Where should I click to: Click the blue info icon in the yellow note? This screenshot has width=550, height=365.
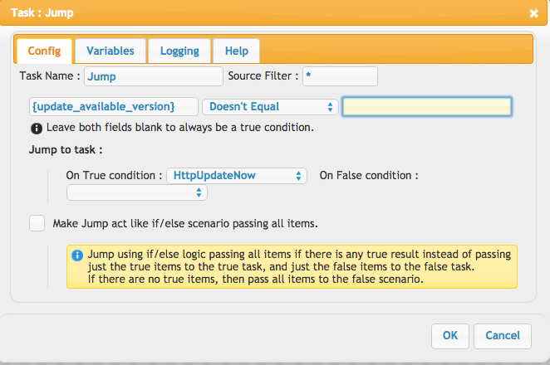click(77, 255)
